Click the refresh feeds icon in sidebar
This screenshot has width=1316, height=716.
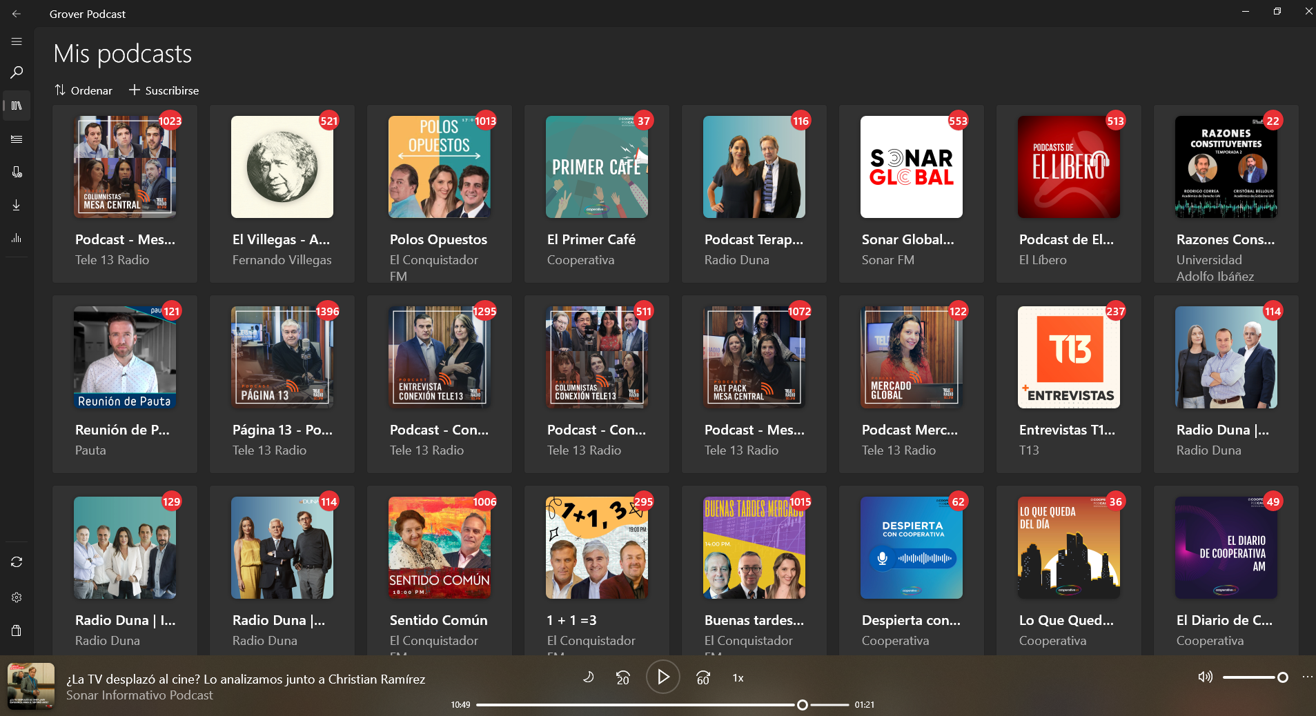click(x=17, y=562)
